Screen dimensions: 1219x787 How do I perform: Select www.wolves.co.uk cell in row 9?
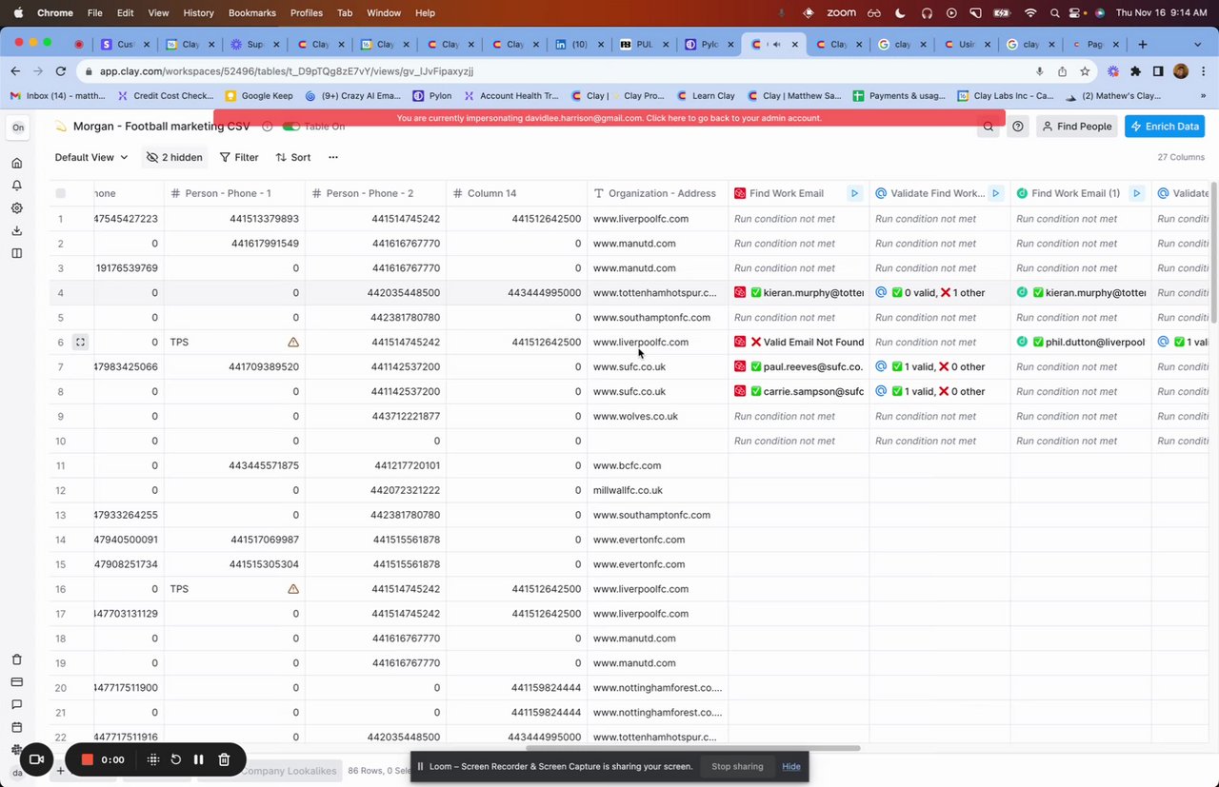click(x=658, y=416)
